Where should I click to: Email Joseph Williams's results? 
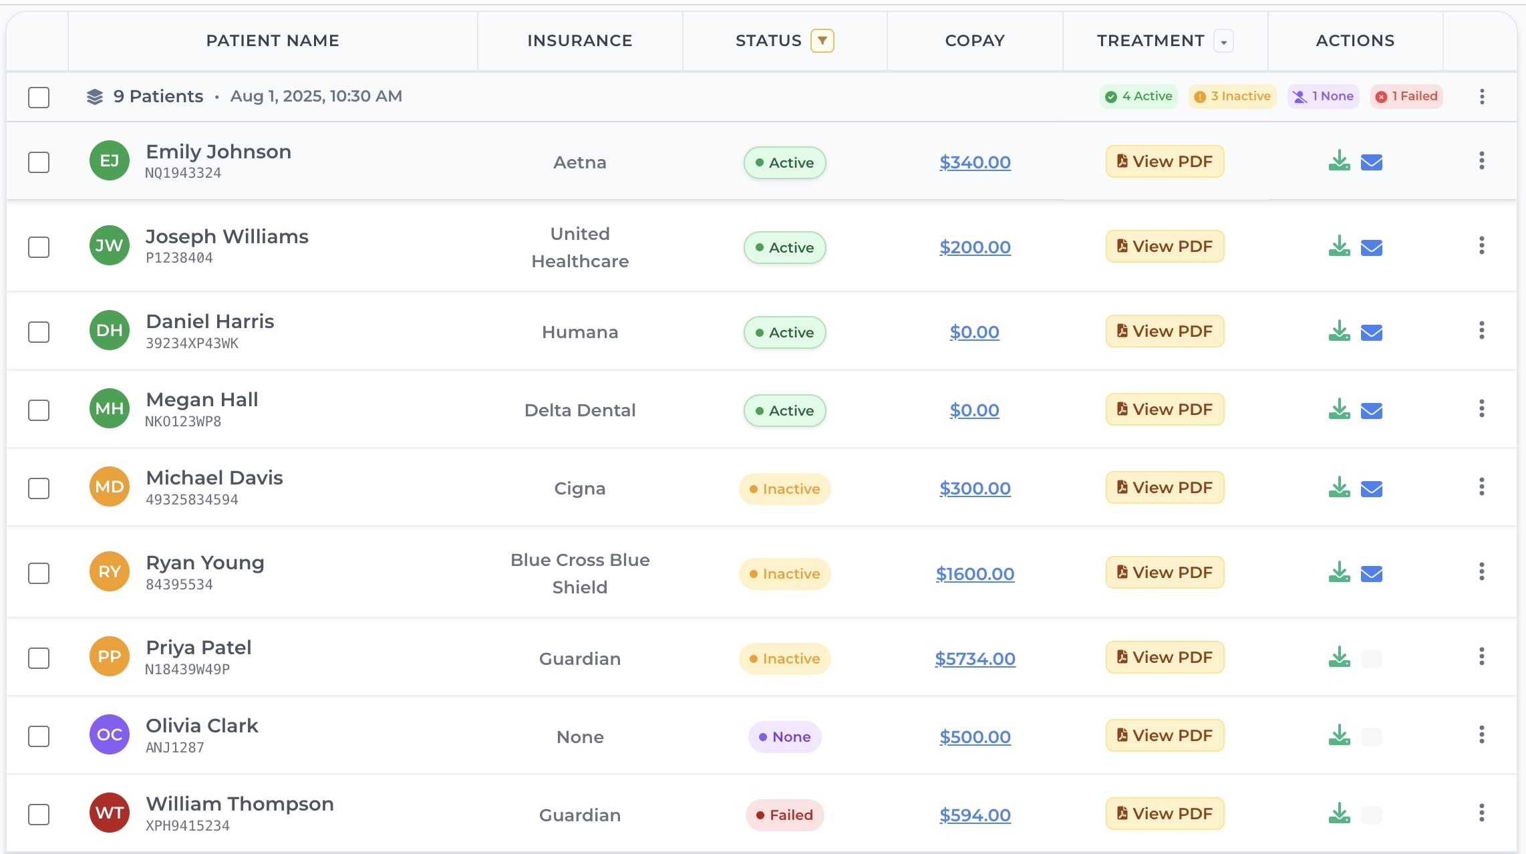[1372, 247]
